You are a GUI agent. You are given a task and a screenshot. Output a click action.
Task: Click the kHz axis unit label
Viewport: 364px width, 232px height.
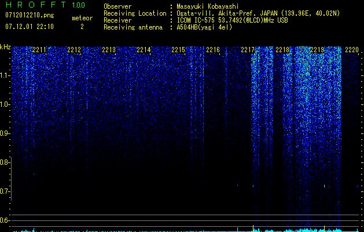5,47
